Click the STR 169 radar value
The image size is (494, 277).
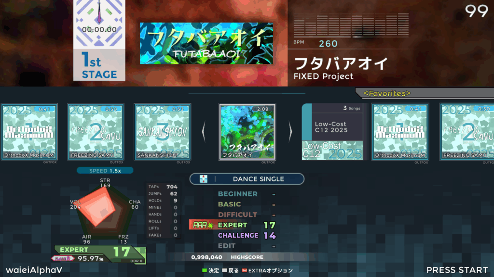105,183
